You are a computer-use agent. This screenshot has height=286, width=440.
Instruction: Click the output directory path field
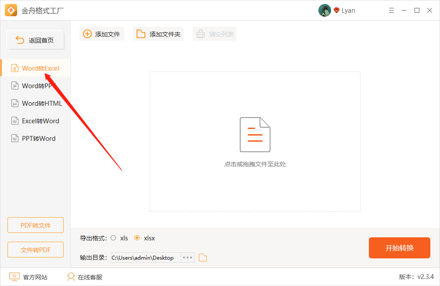click(146, 257)
